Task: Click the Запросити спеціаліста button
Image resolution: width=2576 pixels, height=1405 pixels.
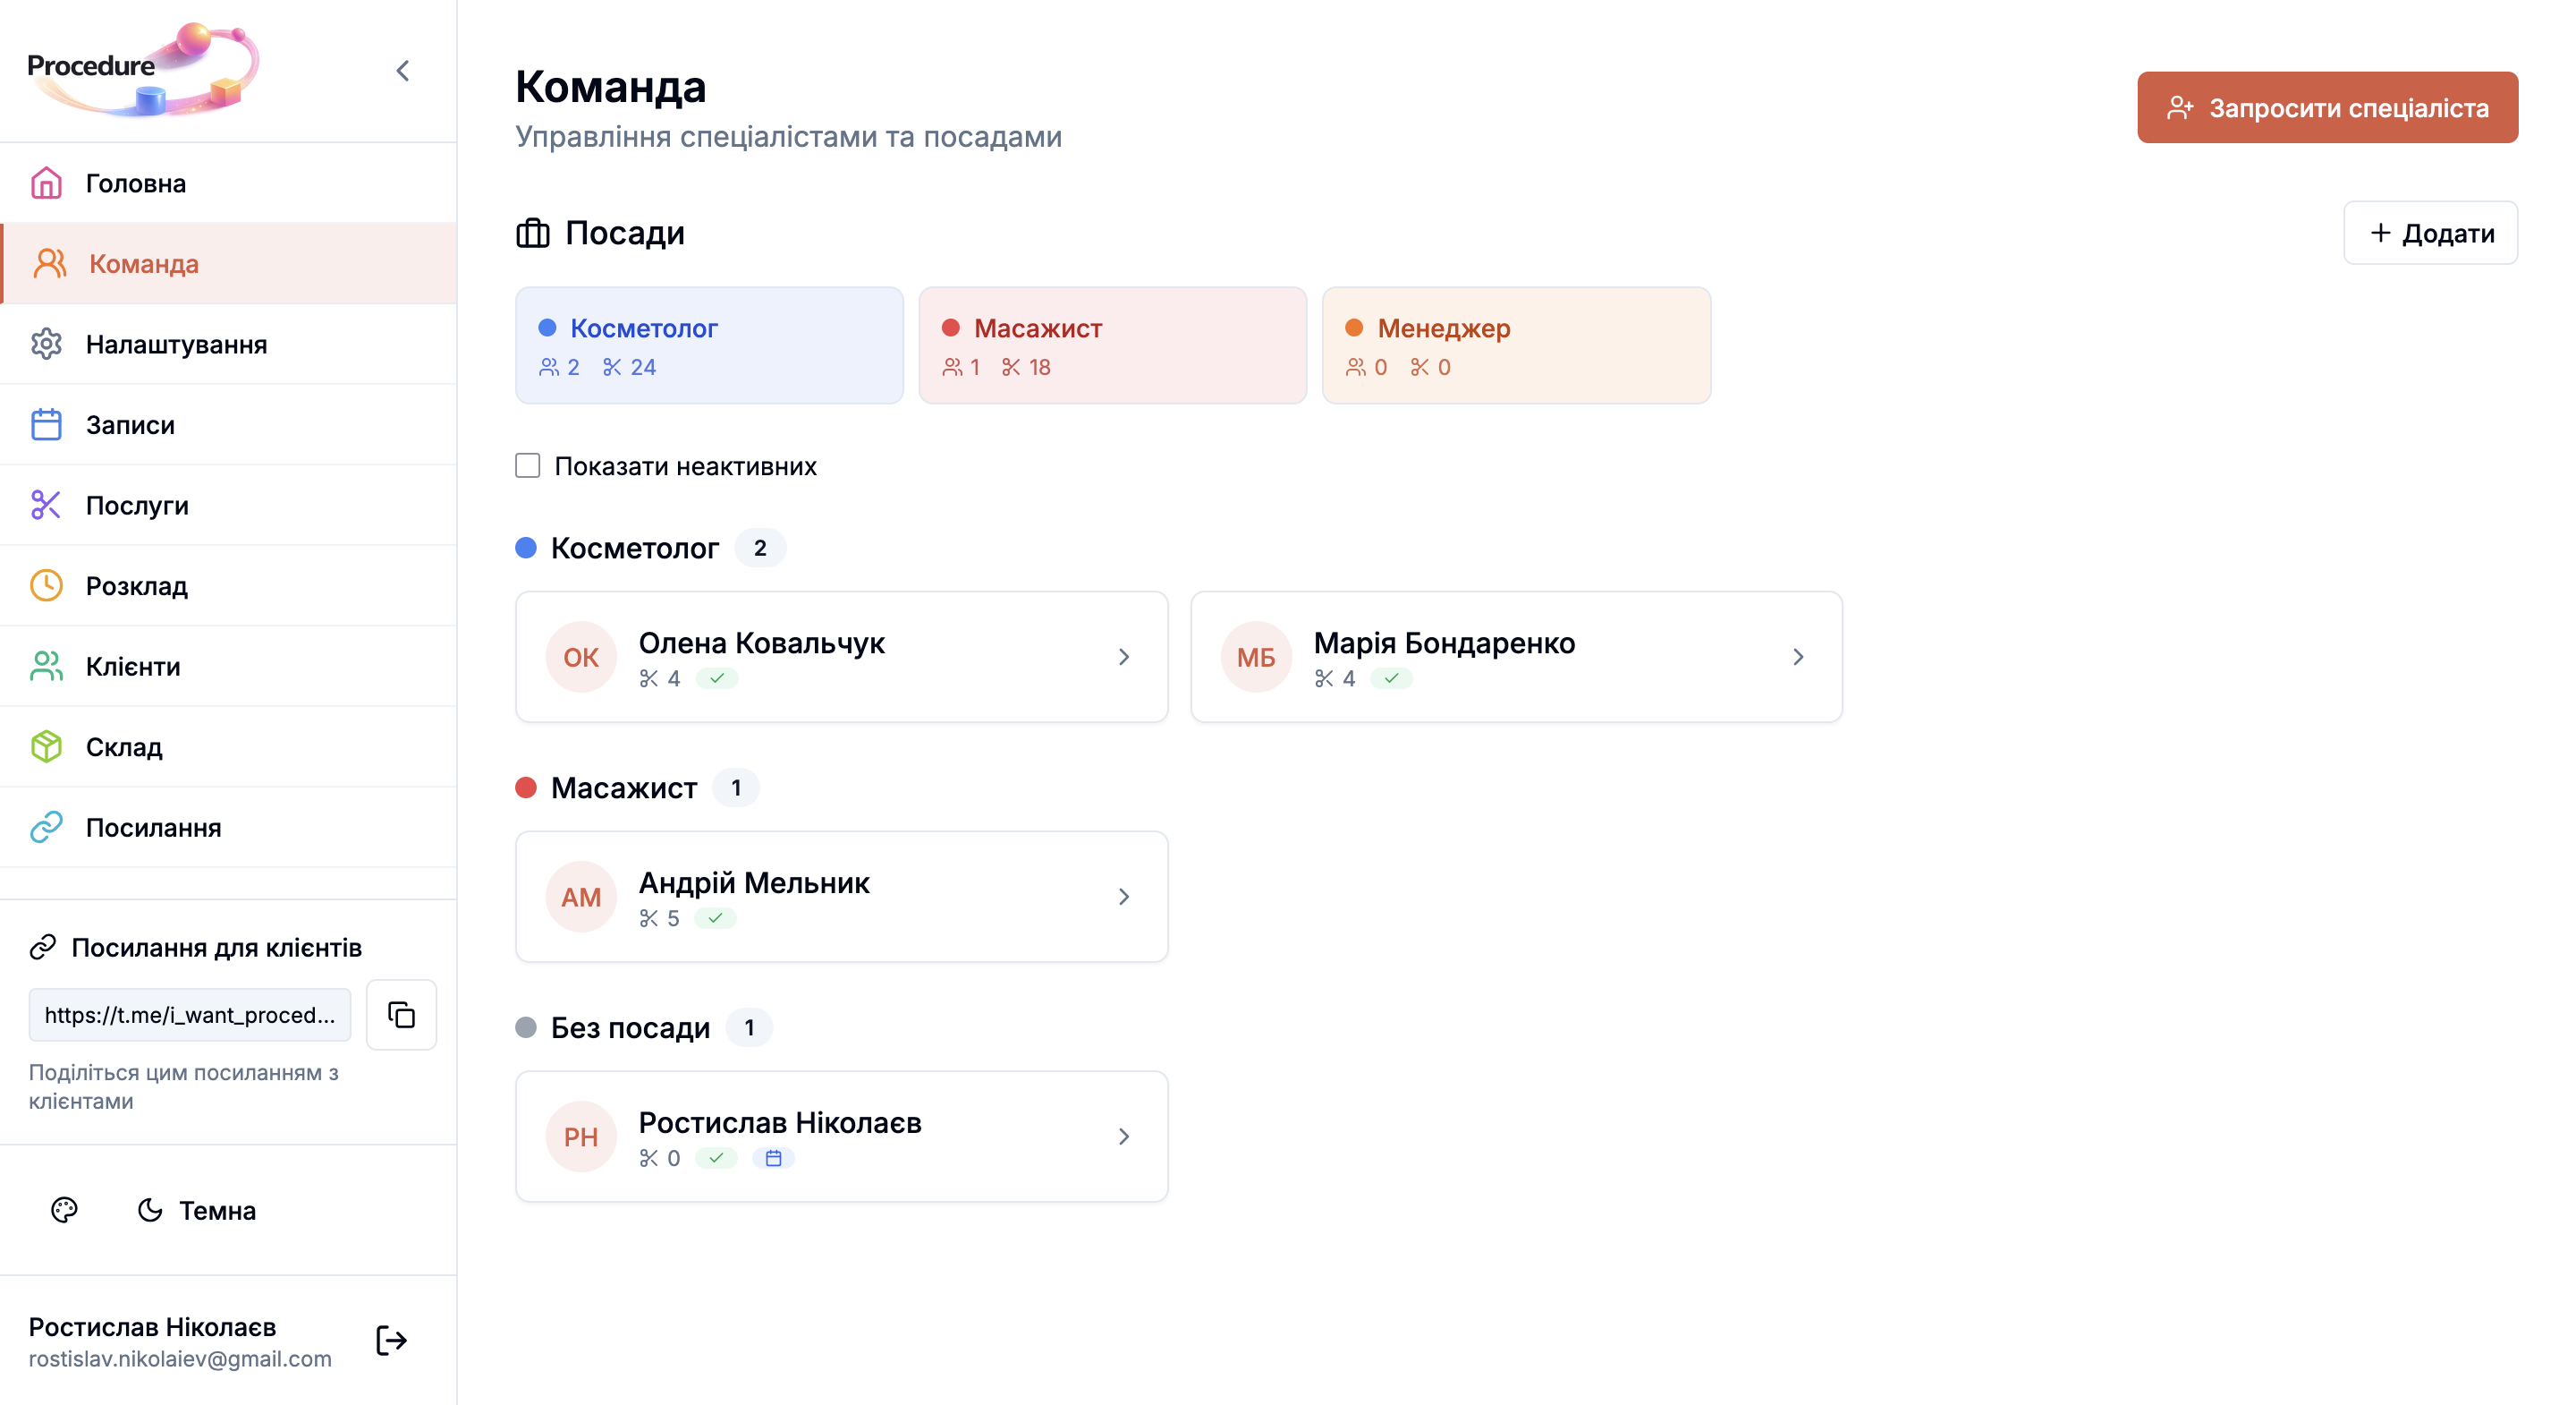Action: coord(2327,107)
